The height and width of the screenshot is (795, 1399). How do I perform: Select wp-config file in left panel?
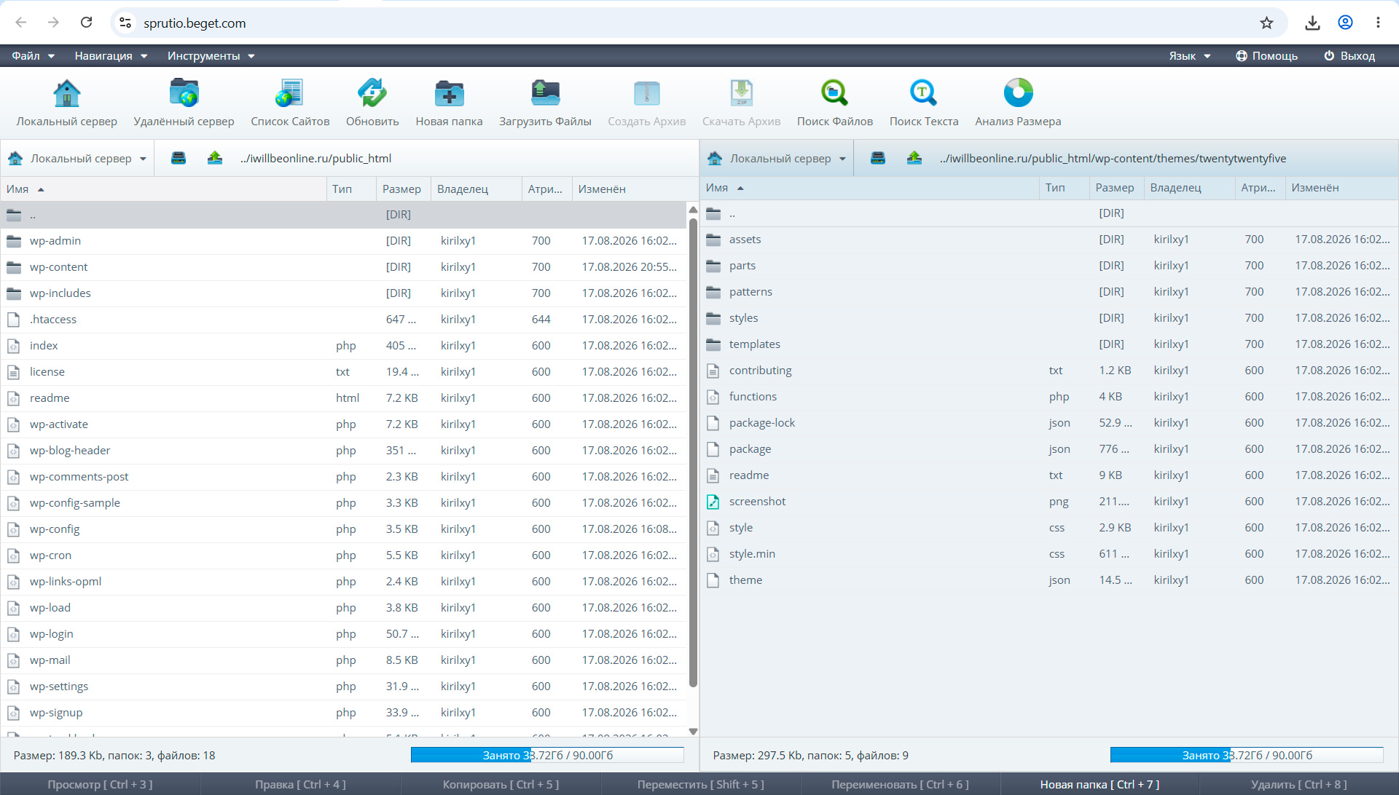click(344, 529)
